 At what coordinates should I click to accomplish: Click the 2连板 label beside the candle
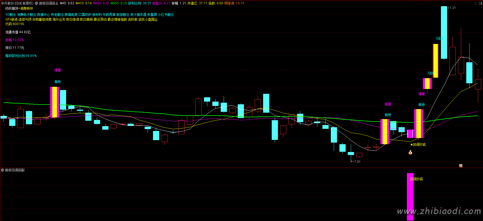pos(430,73)
